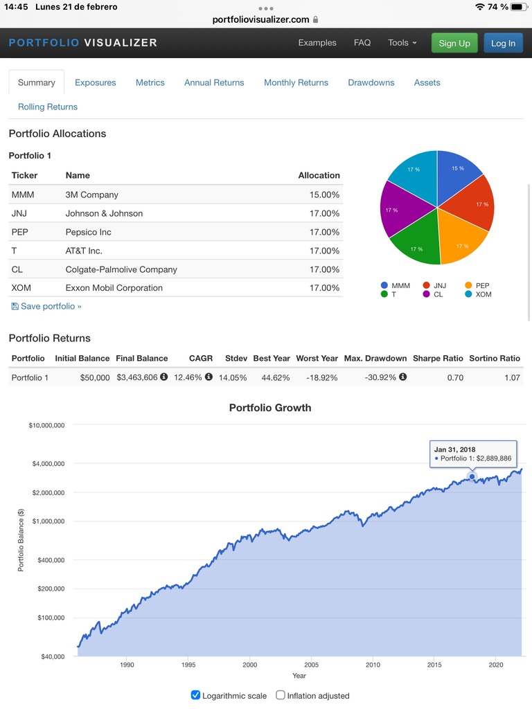Image resolution: width=532 pixels, height=709 pixels.
Task: Go to the Drawdowns tab
Action: 371,82
